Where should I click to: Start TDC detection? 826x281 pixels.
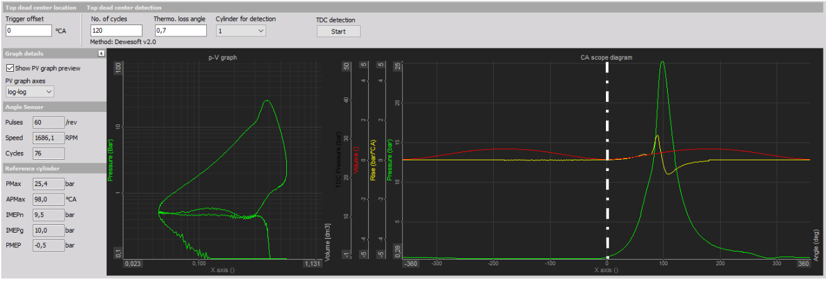click(338, 31)
